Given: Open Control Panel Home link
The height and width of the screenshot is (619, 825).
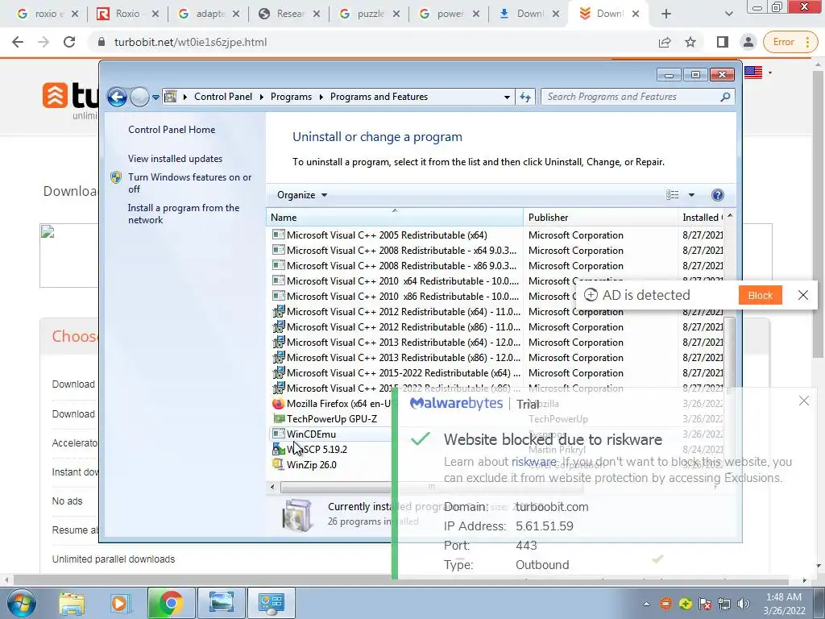Looking at the screenshot, I should click(x=172, y=130).
